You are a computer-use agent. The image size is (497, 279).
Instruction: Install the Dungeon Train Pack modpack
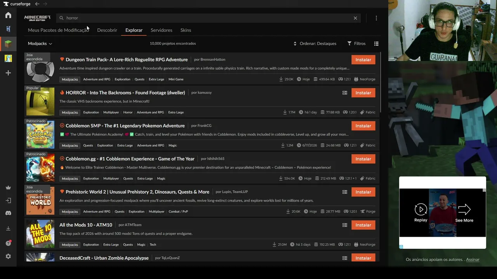363,60
